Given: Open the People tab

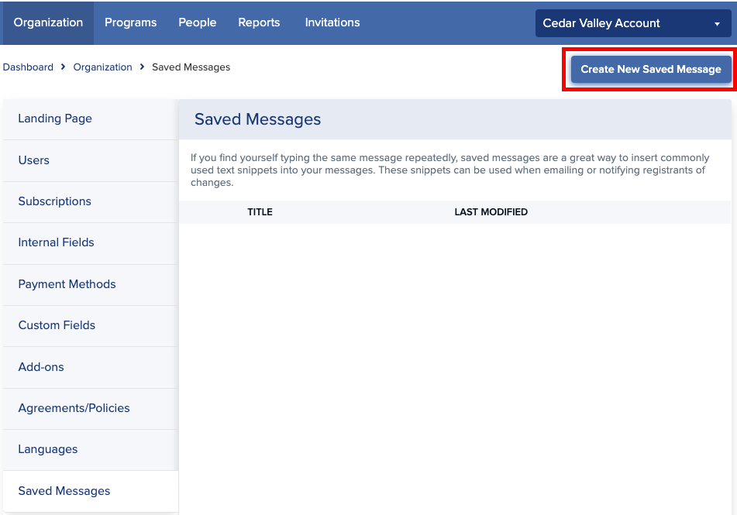Looking at the screenshot, I should point(198,22).
